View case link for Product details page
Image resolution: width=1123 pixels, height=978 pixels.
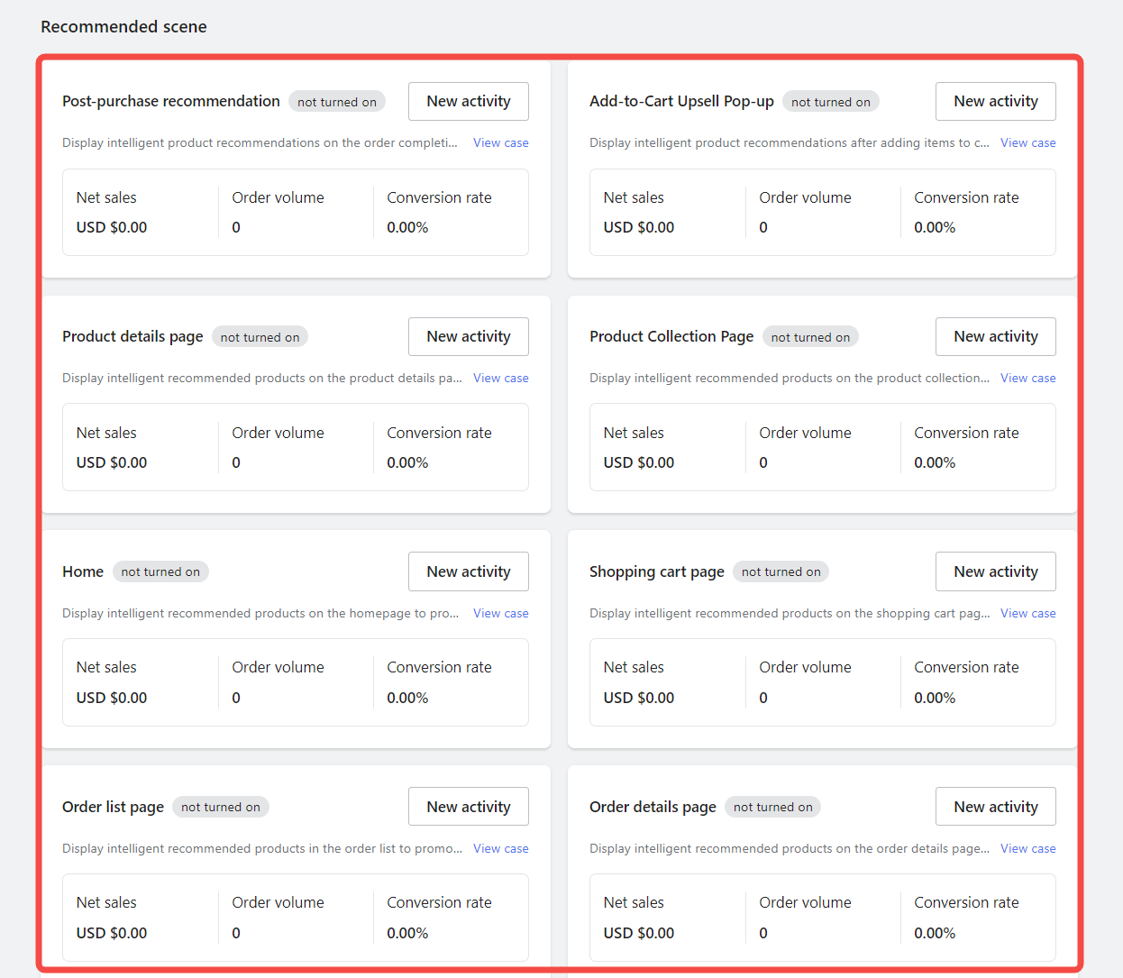[500, 378]
